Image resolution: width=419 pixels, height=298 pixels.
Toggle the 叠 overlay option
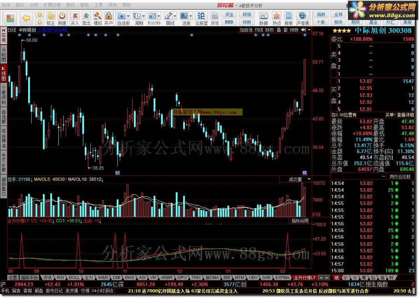[279, 30]
